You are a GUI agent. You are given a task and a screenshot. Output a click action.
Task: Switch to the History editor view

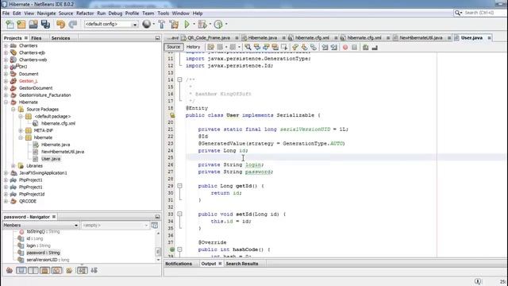pyautogui.click(x=193, y=47)
